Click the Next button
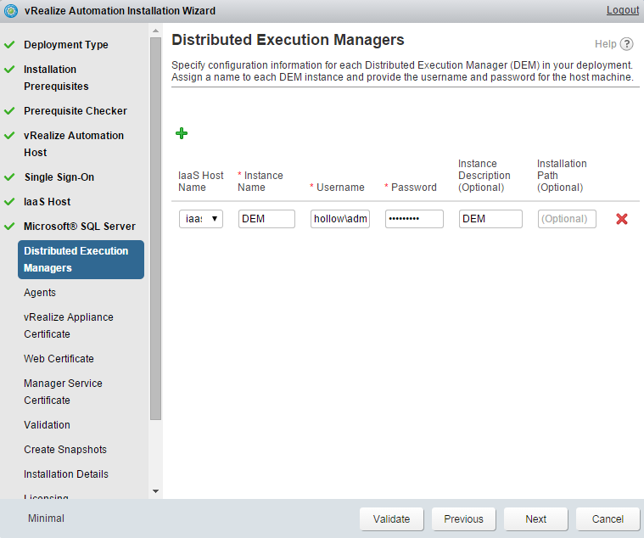Screen dimensions: 644x538 pos(535,519)
